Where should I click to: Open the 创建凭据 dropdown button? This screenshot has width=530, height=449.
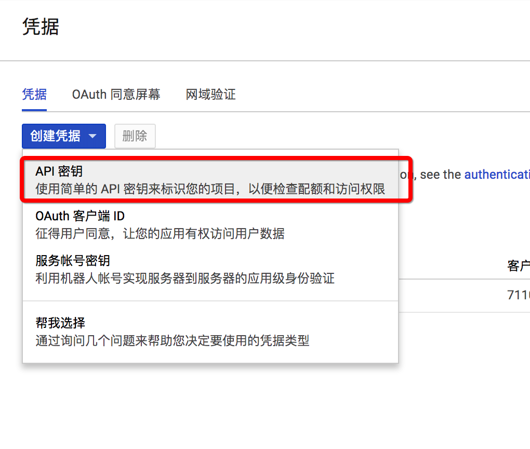pos(64,136)
